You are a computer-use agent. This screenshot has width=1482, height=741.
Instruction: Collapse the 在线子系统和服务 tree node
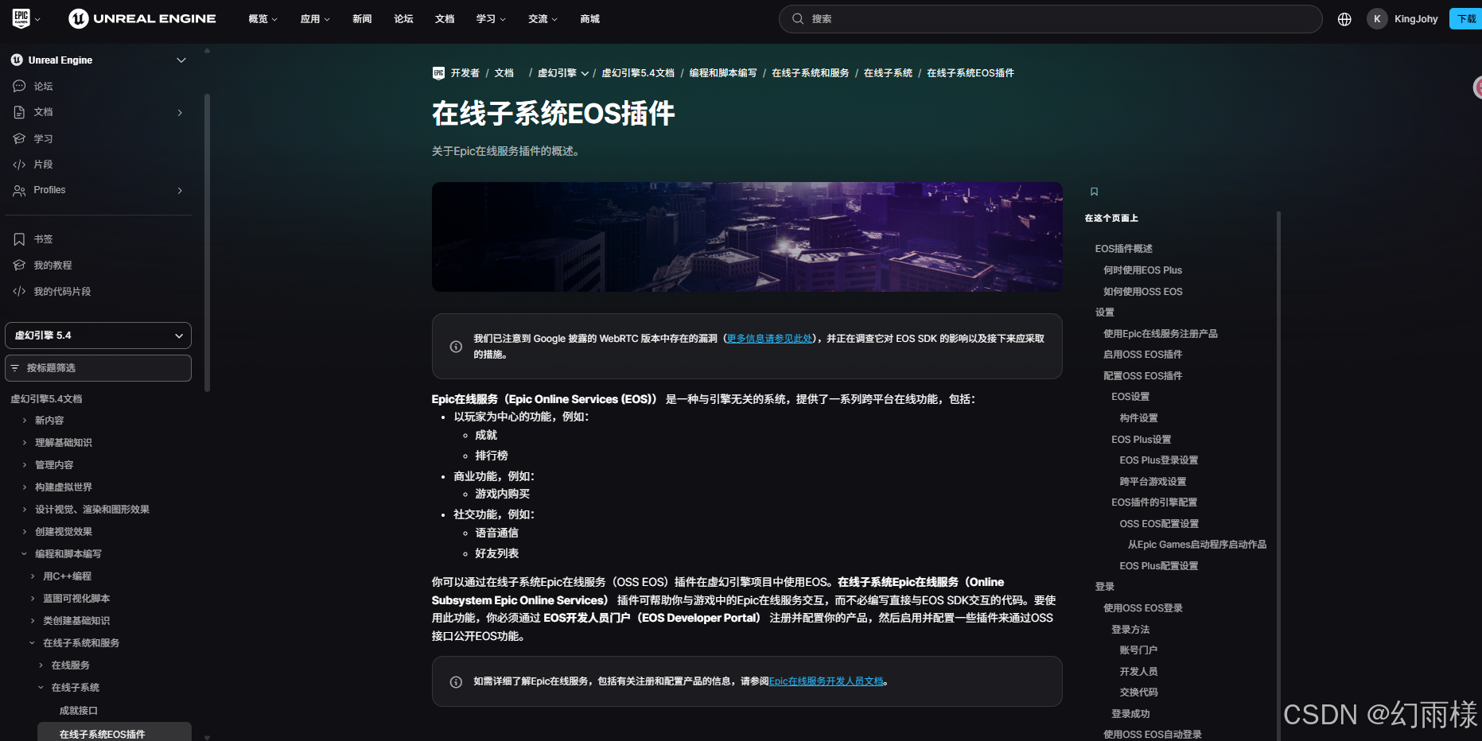pos(33,643)
